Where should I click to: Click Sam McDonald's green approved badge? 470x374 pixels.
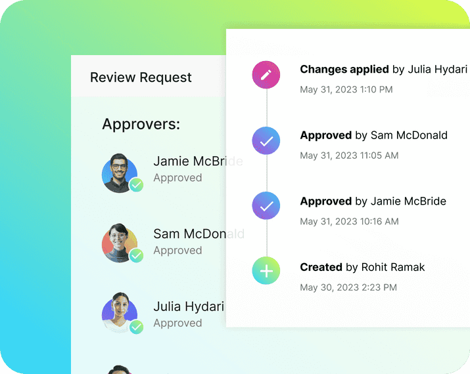coord(136,255)
